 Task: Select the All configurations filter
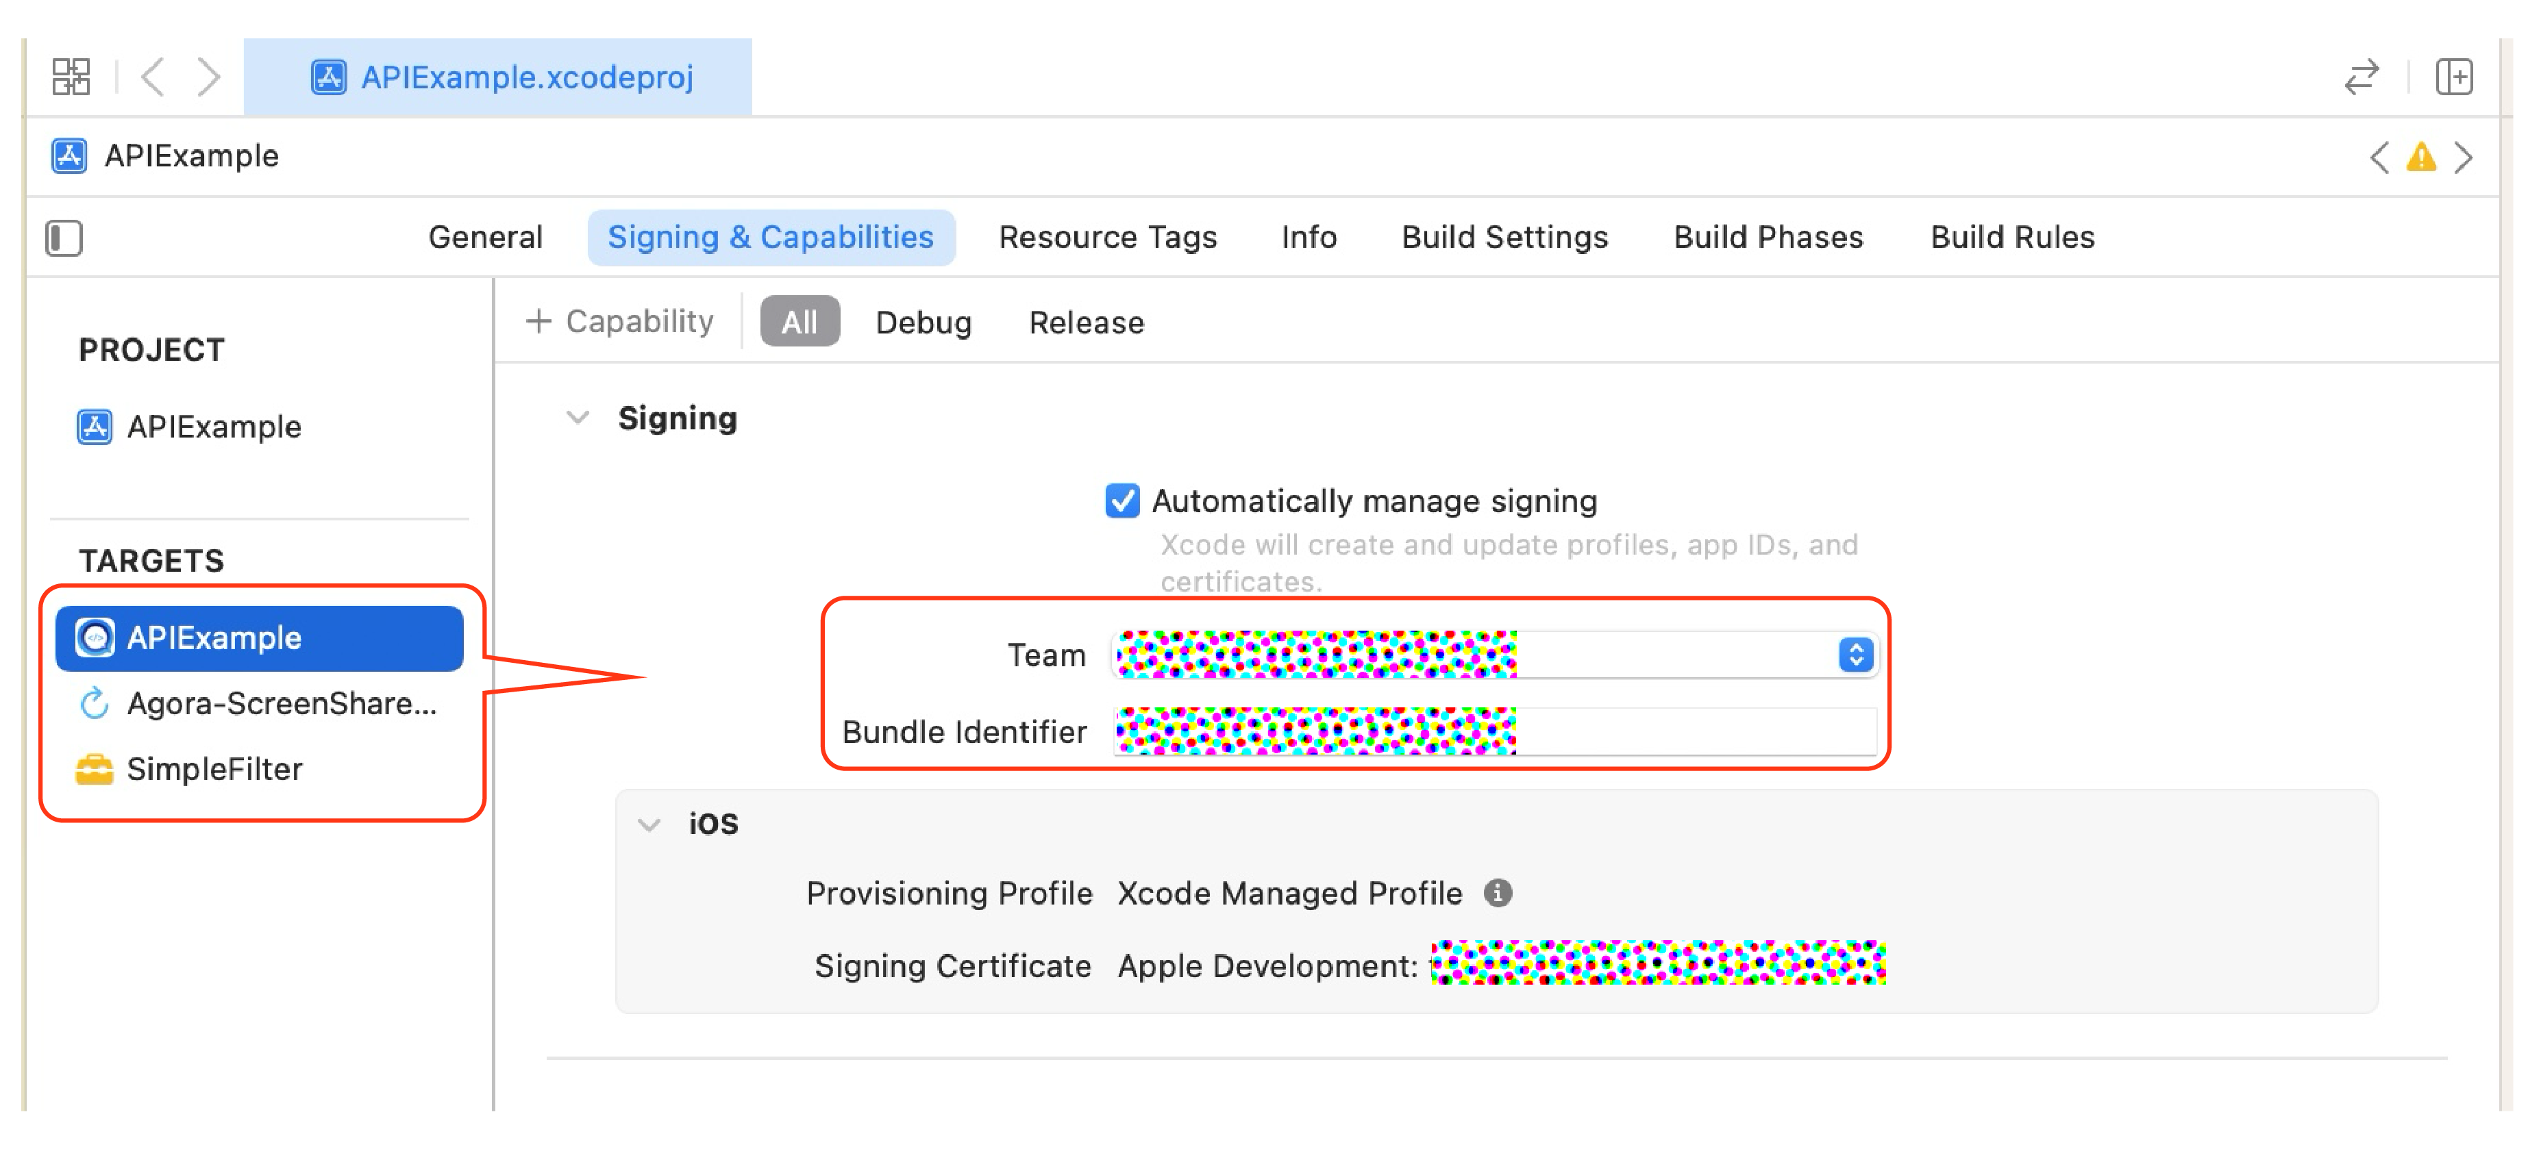point(800,322)
